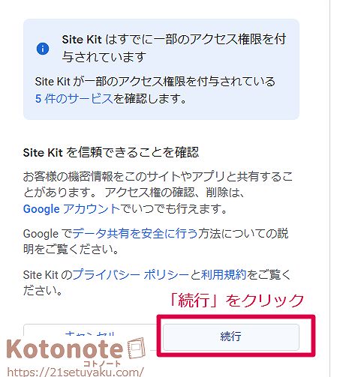Click banner text Site Kit が一部のアクセス権限
The height and width of the screenshot is (377, 352).
[x=155, y=82]
